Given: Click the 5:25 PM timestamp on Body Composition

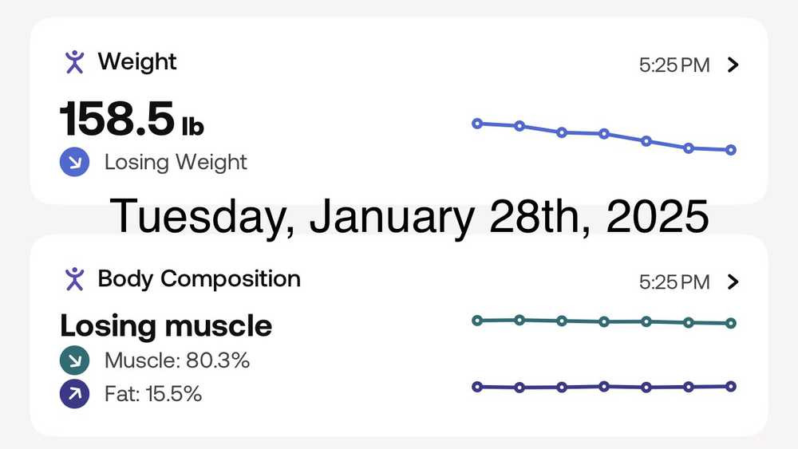Looking at the screenshot, I should (674, 282).
